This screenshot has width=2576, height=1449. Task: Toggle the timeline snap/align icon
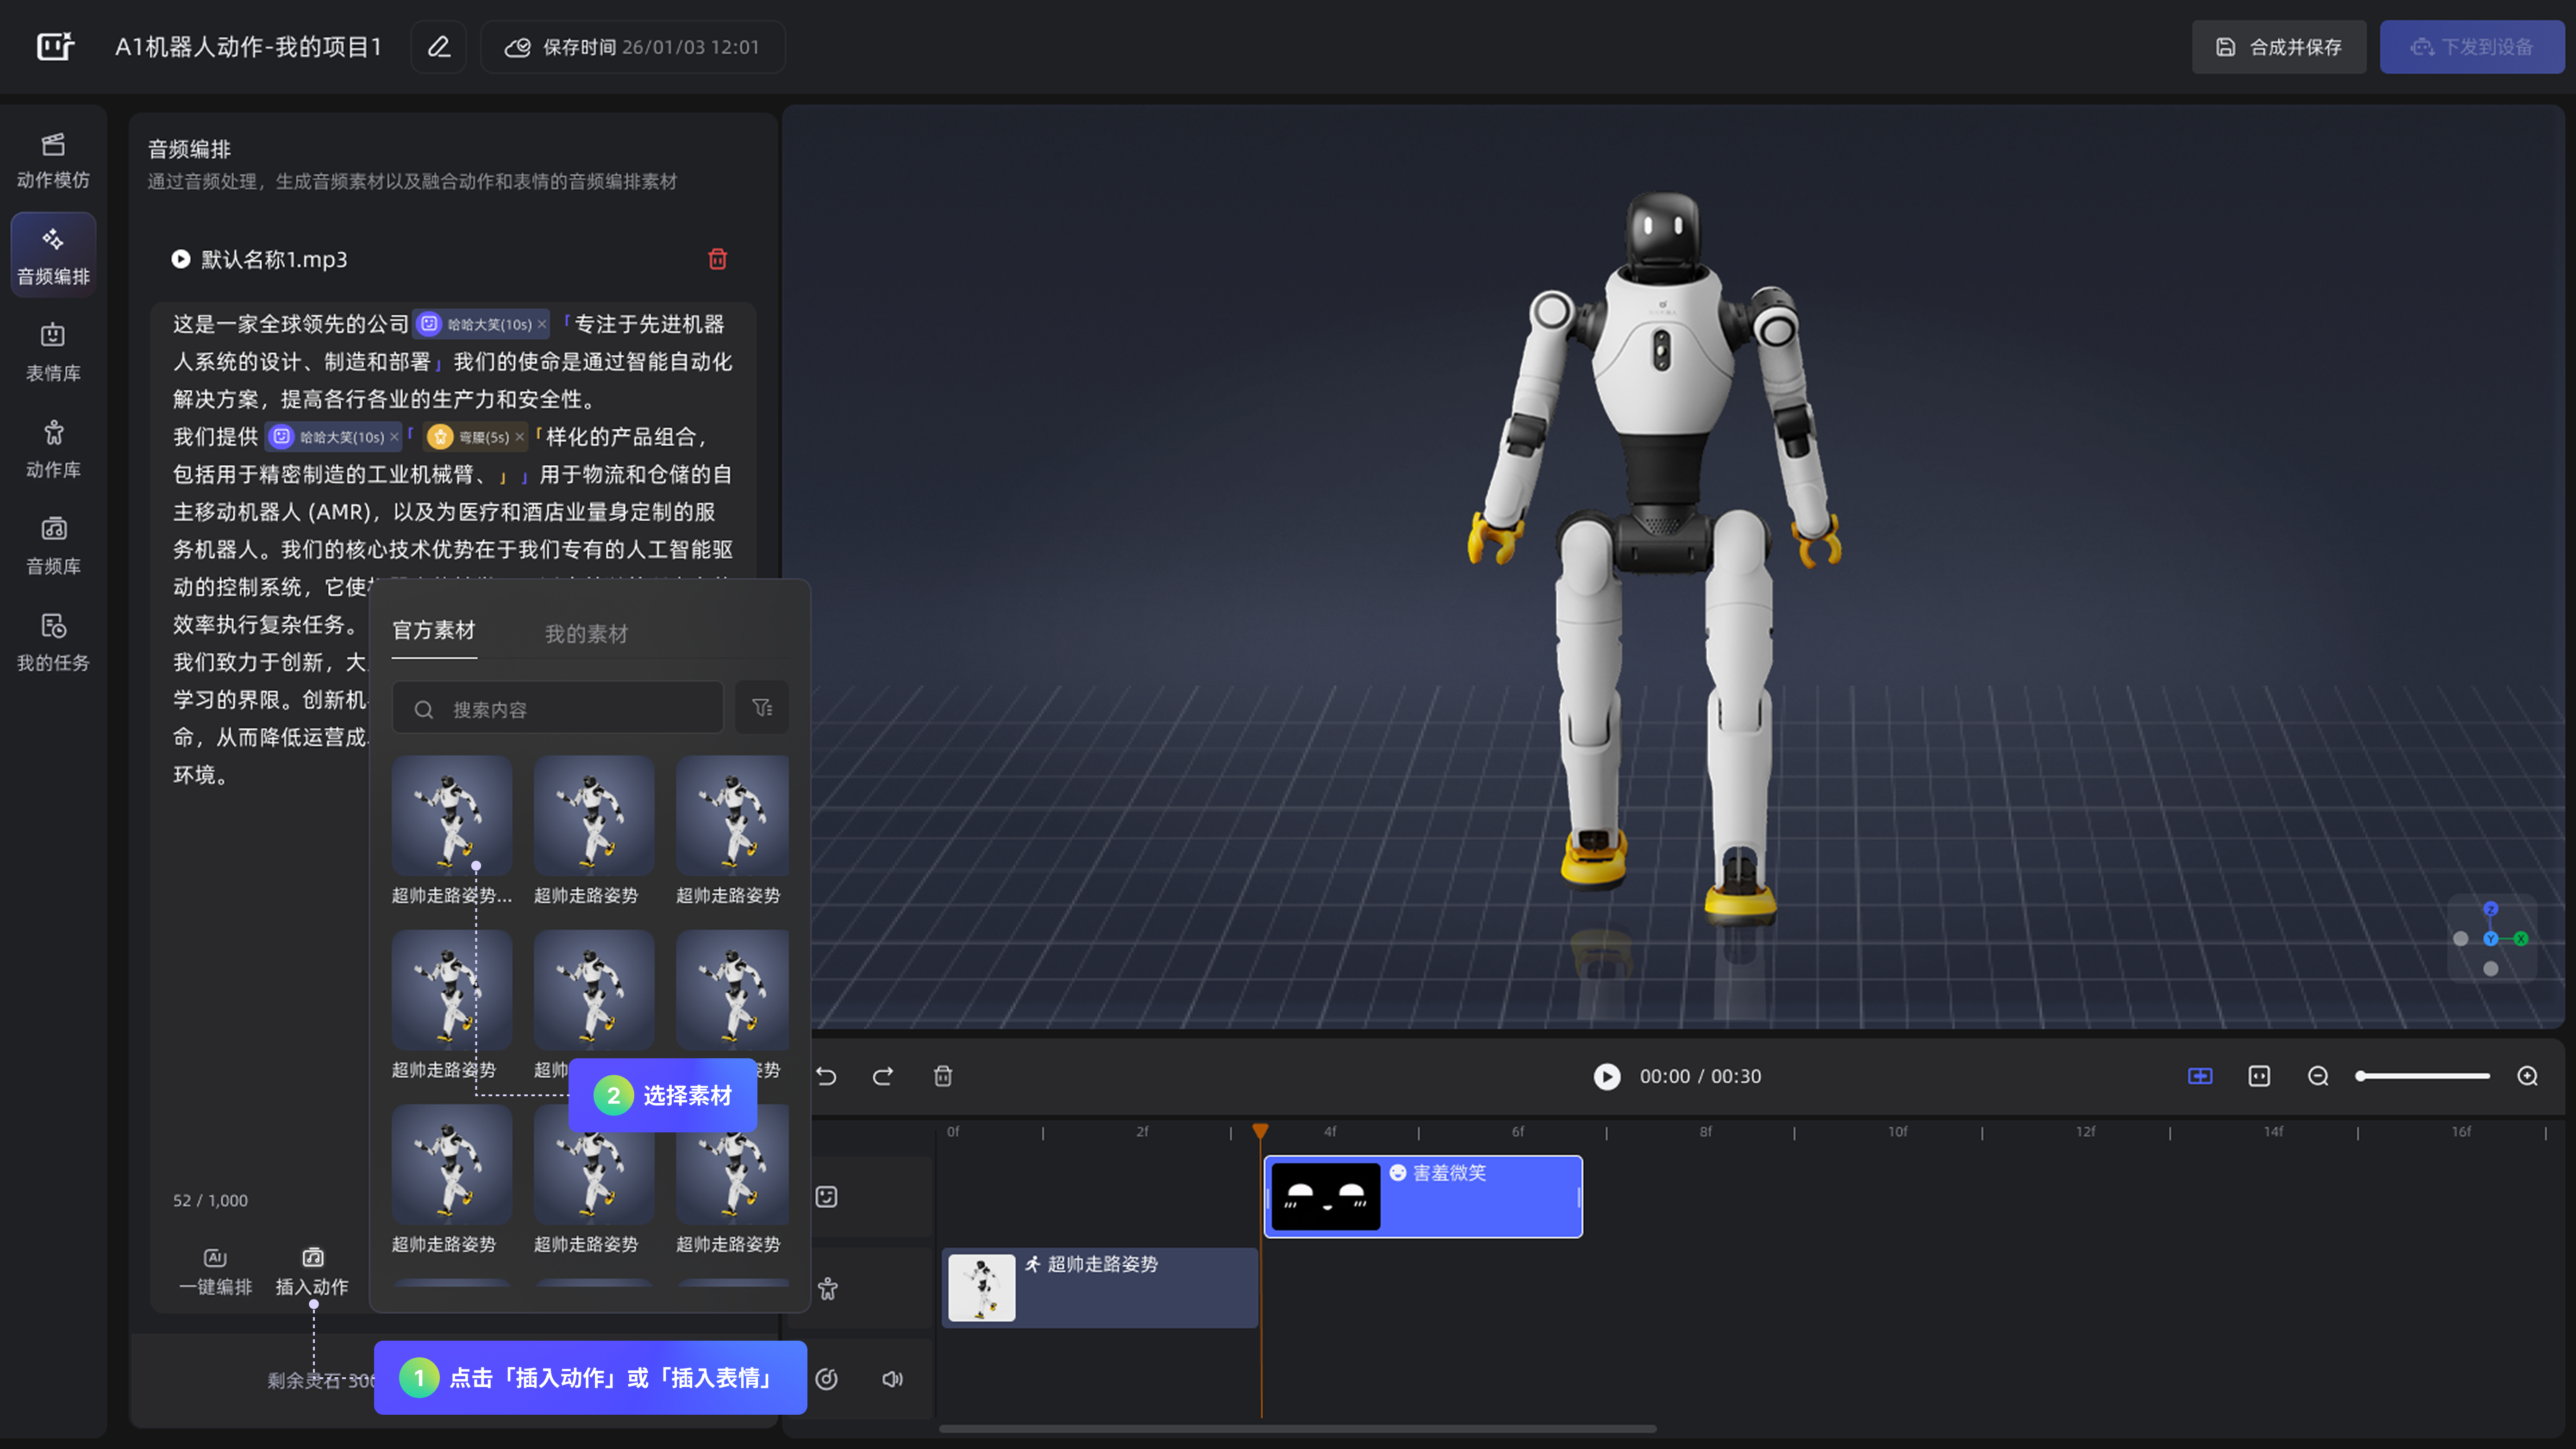pyautogui.click(x=2199, y=1076)
